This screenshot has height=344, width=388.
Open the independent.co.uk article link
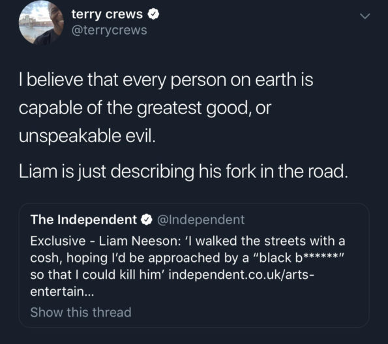[241, 274]
